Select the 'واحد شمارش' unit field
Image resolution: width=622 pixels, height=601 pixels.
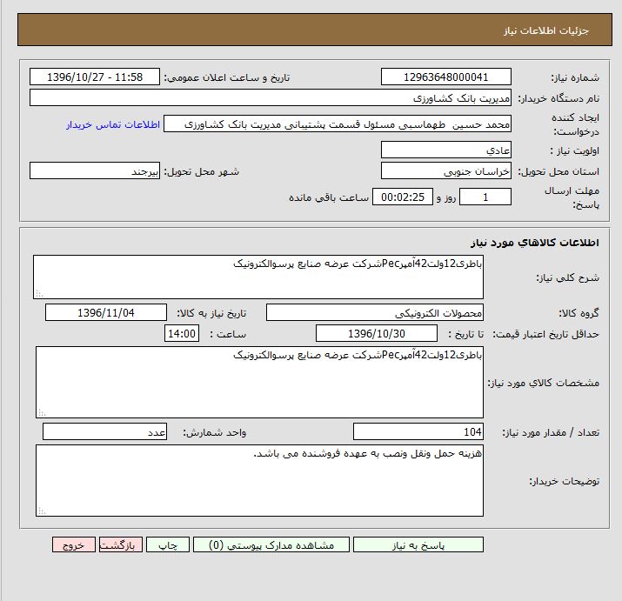(x=105, y=432)
